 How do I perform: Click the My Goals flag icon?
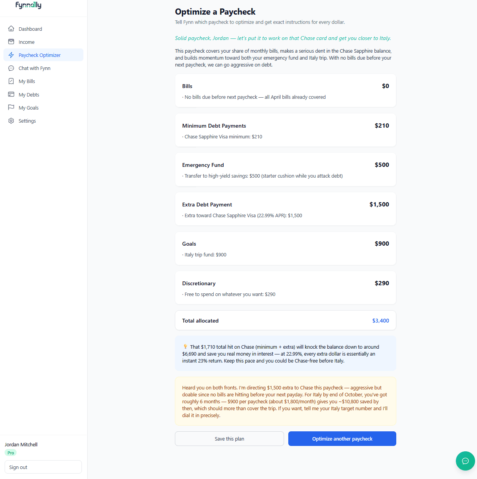[x=12, y=107]
